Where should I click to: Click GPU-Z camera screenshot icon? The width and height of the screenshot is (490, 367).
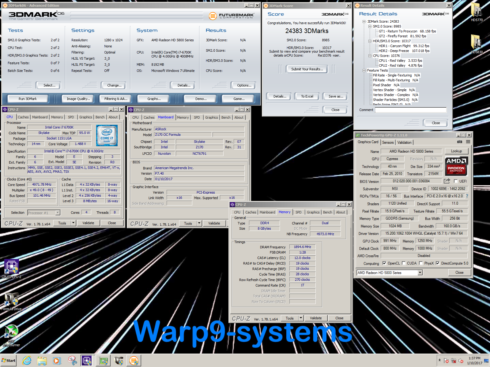click(x=459, y=142)
